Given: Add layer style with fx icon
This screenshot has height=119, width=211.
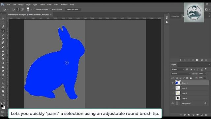Looking at the screenshot, I should click(185, 115).
